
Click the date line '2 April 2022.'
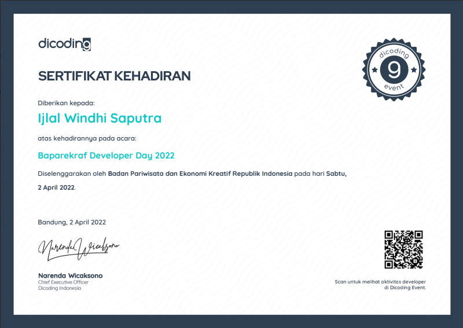pos(57,187)
